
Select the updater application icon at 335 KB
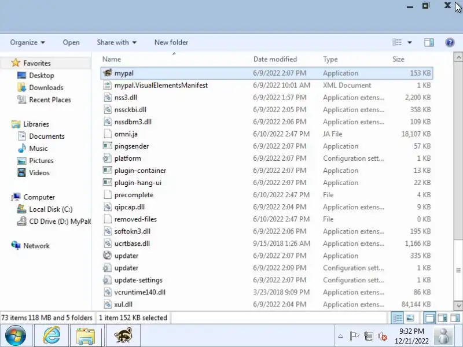[108, 256]
